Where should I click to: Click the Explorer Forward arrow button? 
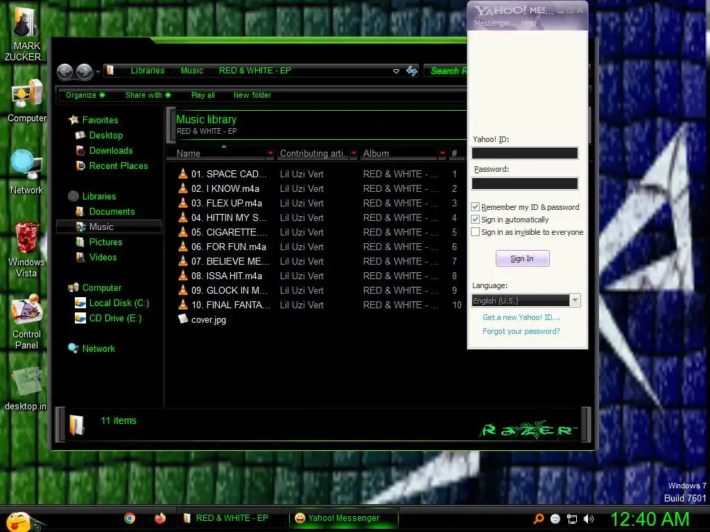pyautogui.click(x=84, y=71)
